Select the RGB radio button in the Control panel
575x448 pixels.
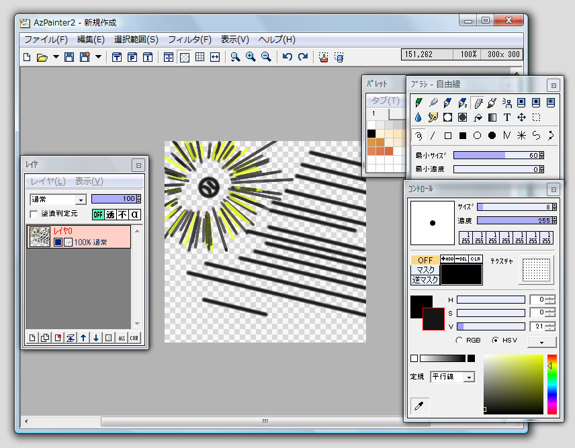[x=459, y=340]
